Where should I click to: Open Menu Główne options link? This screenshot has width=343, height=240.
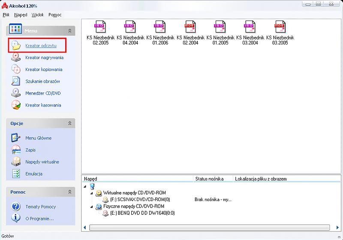38,138
